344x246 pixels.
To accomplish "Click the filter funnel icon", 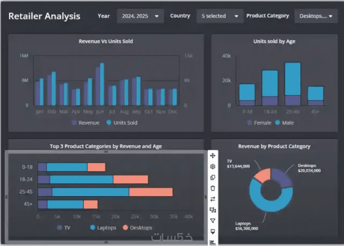I will click(x=212, y=221).
